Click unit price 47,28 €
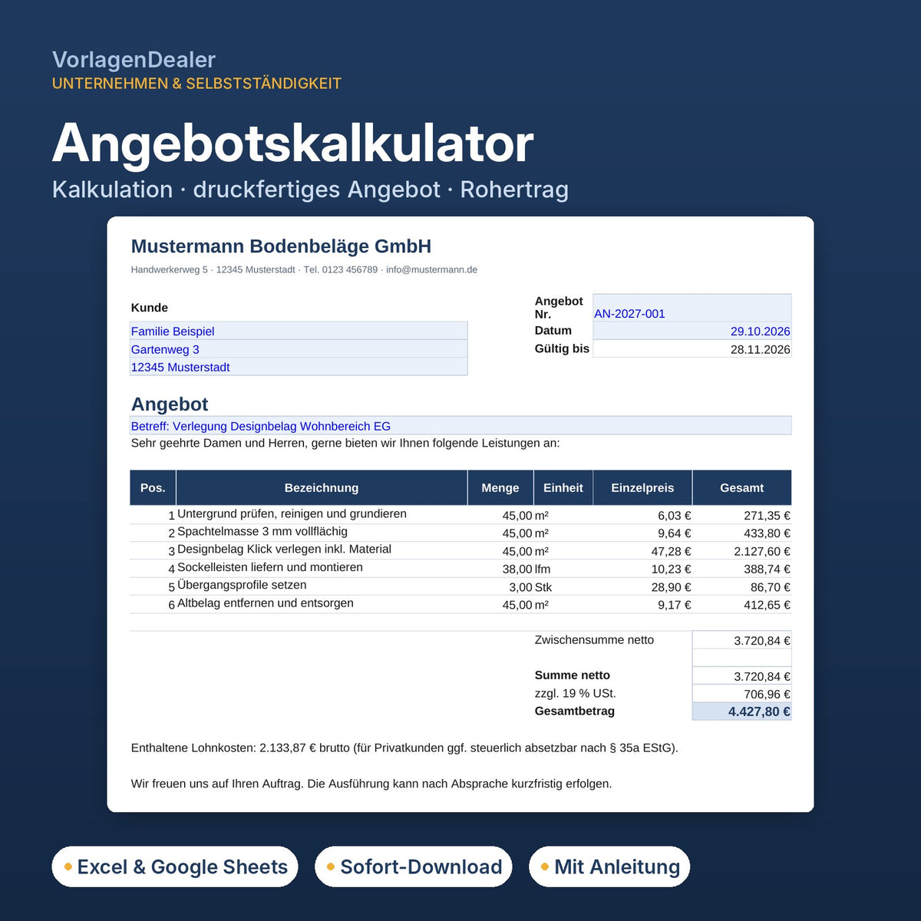921x921 pixels. (671, 551)
